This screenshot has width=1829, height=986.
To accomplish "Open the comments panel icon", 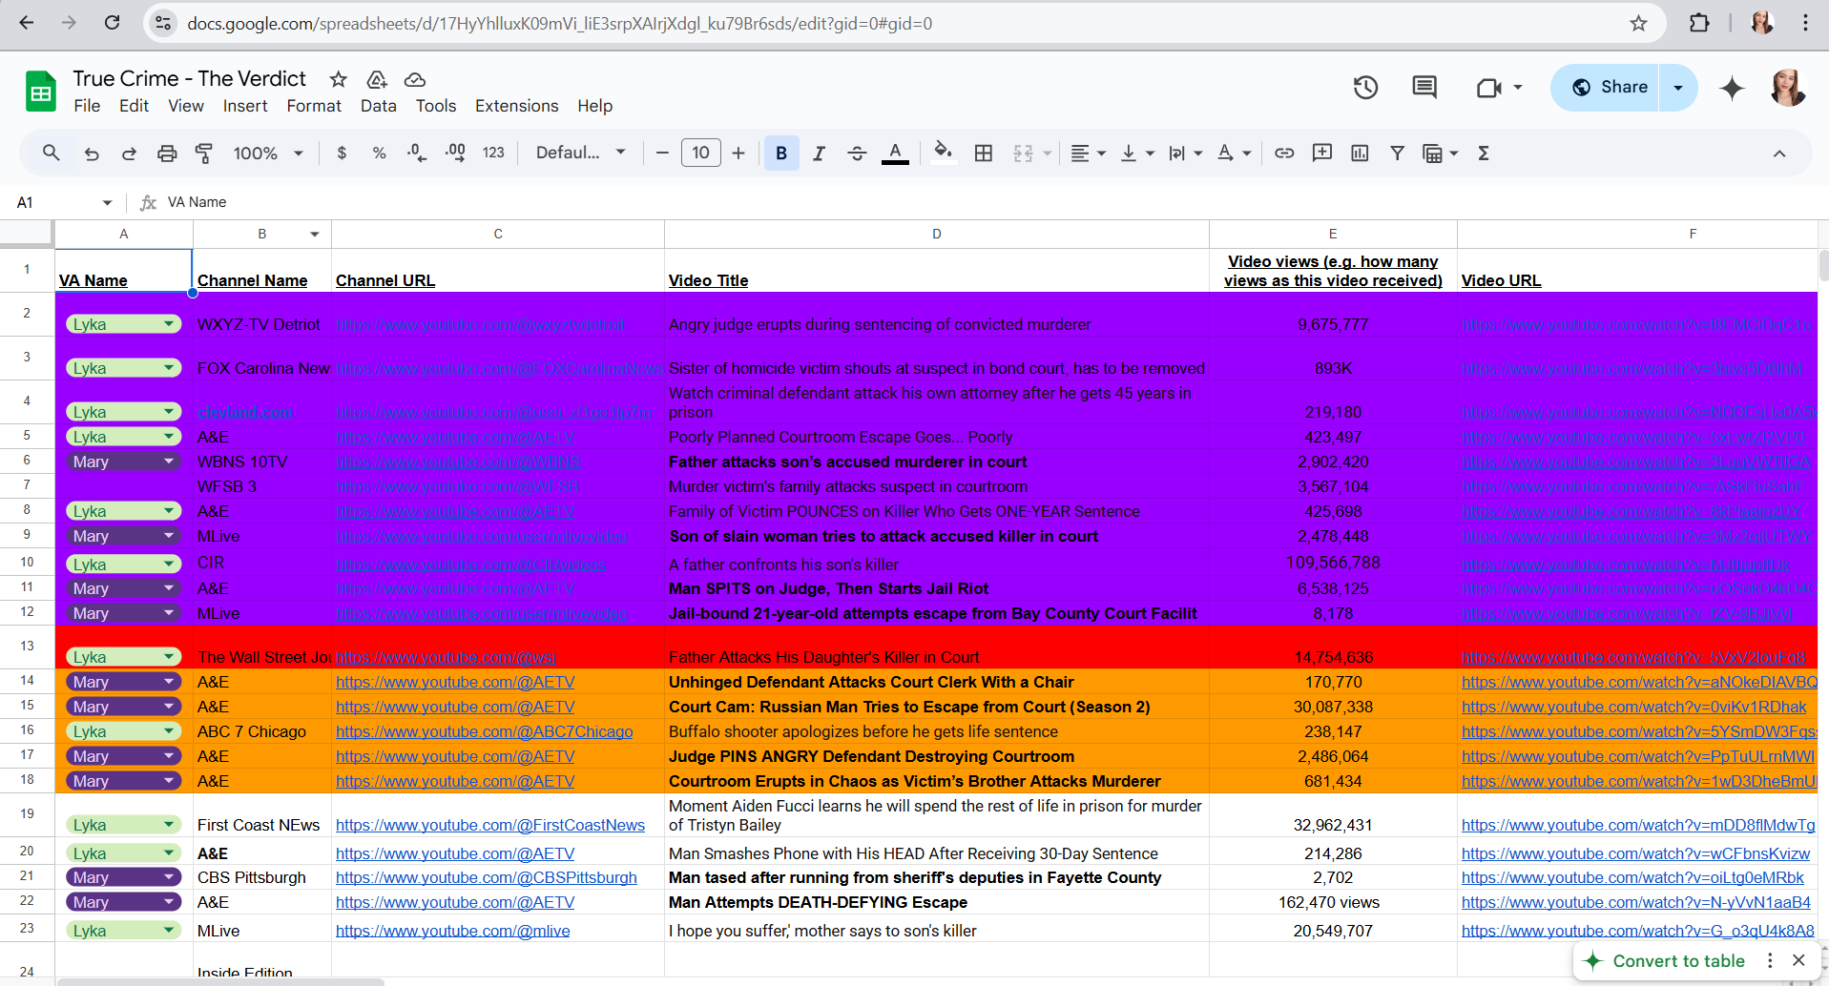I will [1424, 88].
